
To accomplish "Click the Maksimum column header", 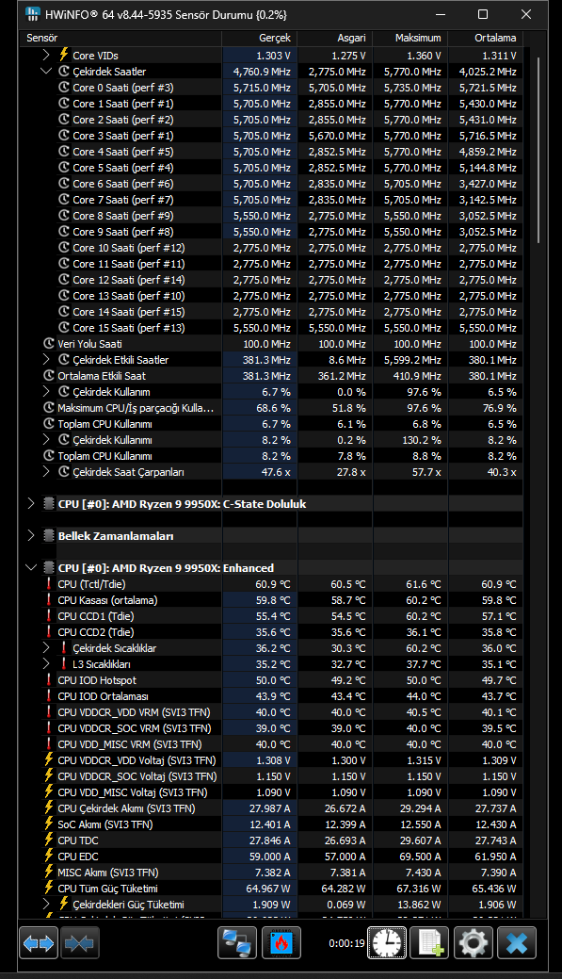I will tap(410, 38).
